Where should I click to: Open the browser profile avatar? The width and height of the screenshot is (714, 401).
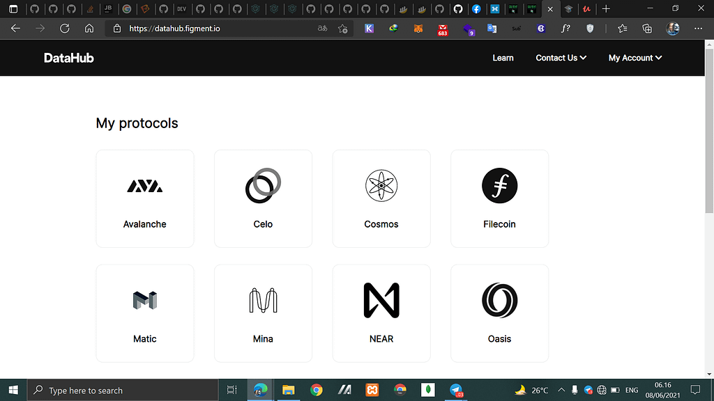673,28
